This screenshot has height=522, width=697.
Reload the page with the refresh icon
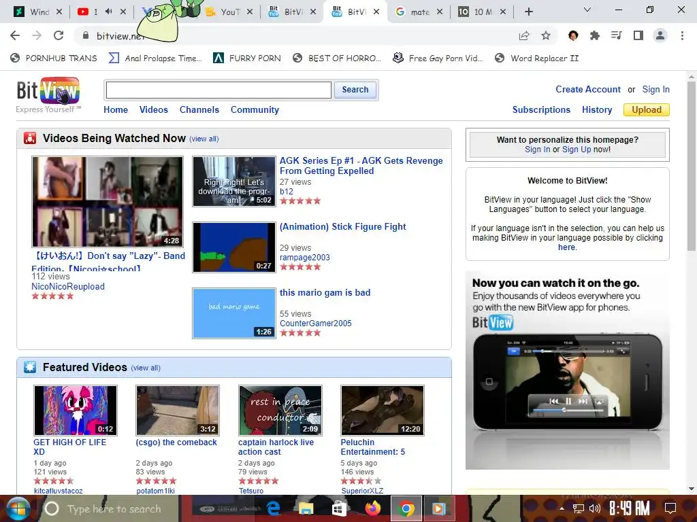click(x=59, y=35)
